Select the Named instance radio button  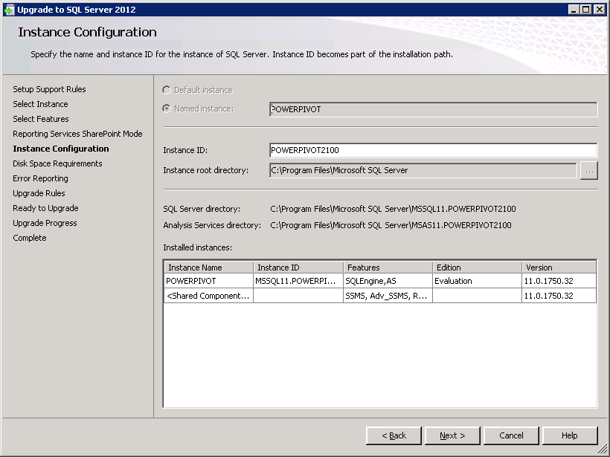(167, 108)
